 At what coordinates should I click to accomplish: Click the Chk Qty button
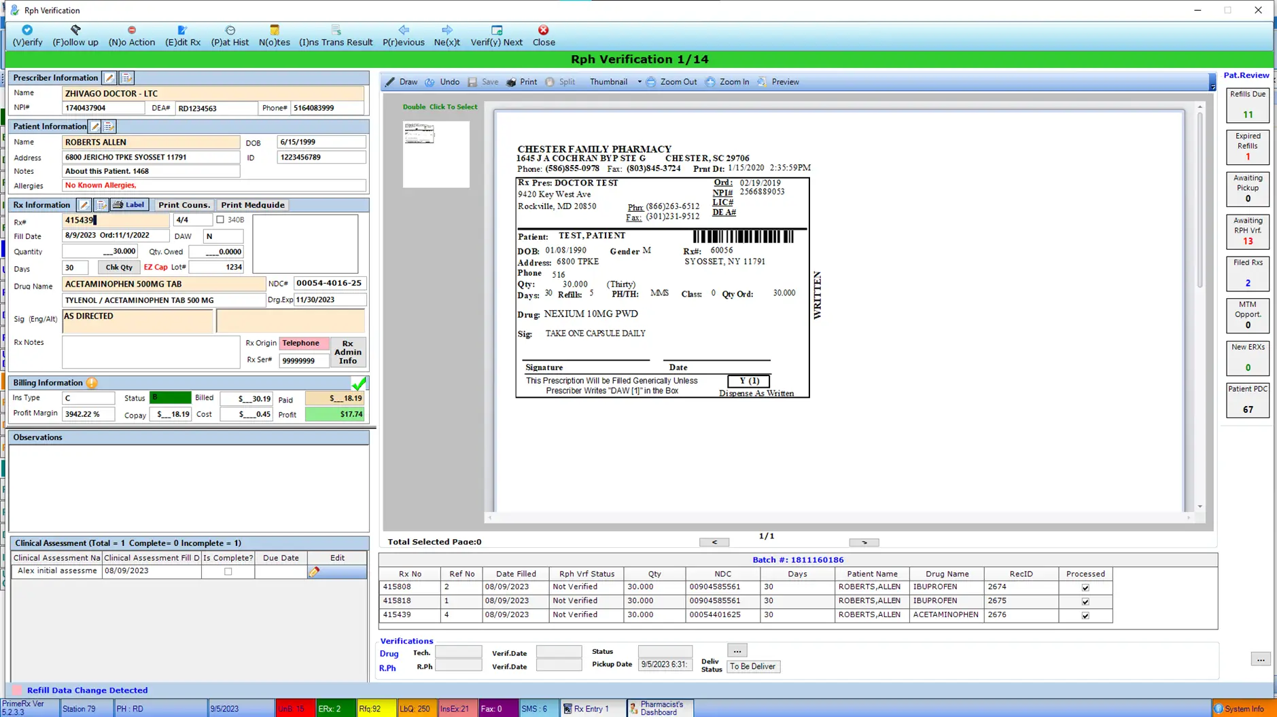pyautogui.click(x=119, y=268)
